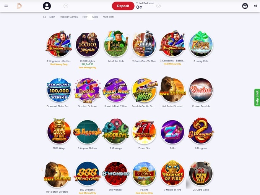Screen dimensions: 260x195
Task: Select the Popular Games tab
Action: [x=69, y=17]
